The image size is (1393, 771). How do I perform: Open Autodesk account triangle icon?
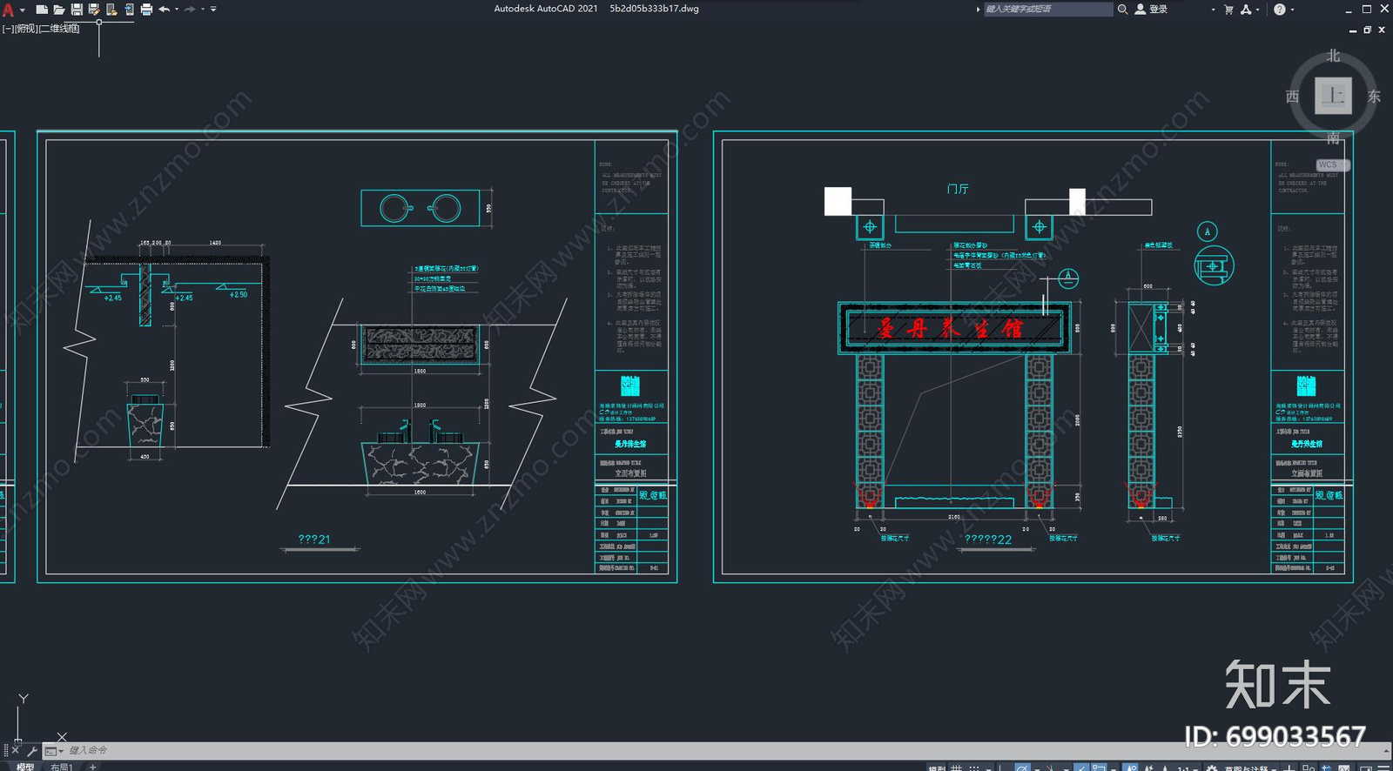pyautogui.click(x=1246, y=10)
